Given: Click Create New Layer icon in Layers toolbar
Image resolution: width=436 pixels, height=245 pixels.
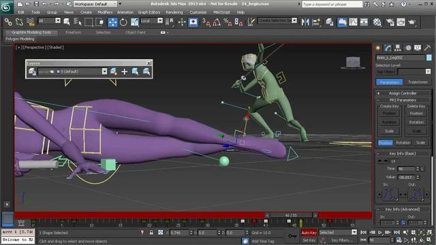Looking at the screenshot, I should [114, 71].
